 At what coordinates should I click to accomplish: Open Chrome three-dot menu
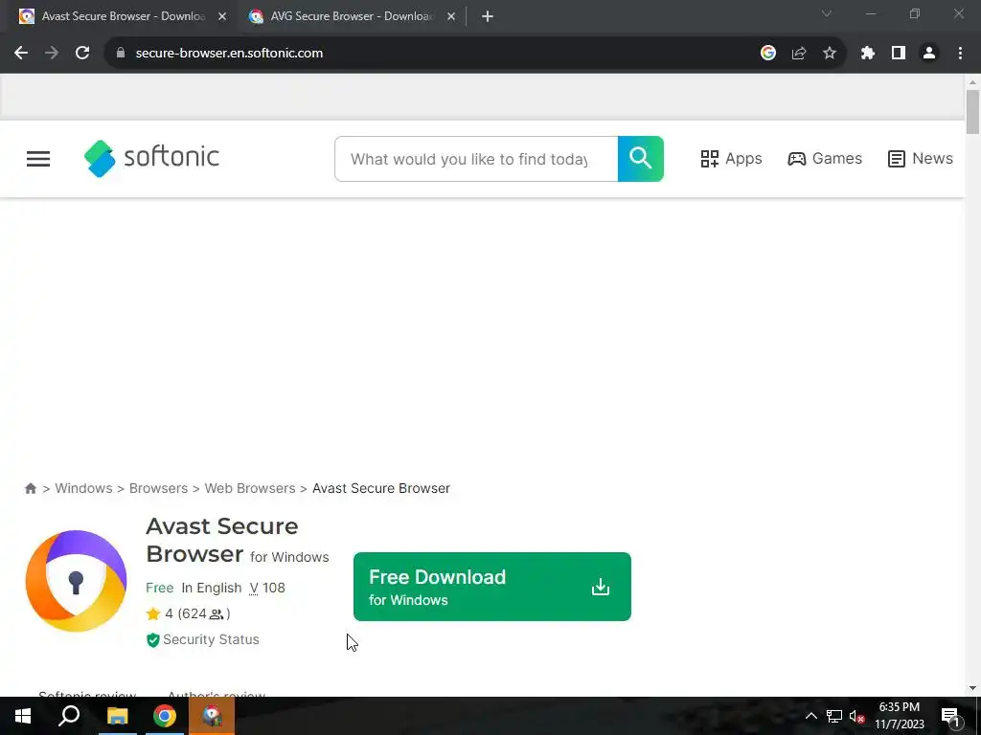(960, 54)
